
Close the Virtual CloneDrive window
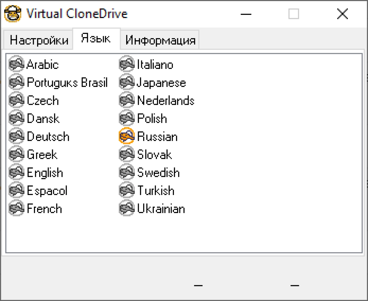342,14
